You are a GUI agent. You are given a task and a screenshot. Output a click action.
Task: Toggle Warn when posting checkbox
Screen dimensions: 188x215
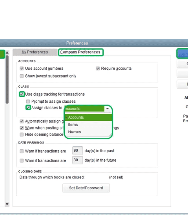click(x=22, y=128)
